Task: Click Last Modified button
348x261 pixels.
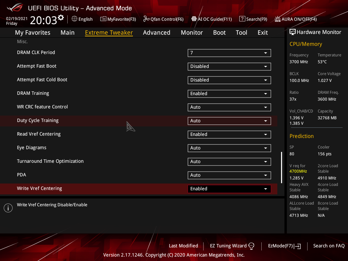Action: 183,246
